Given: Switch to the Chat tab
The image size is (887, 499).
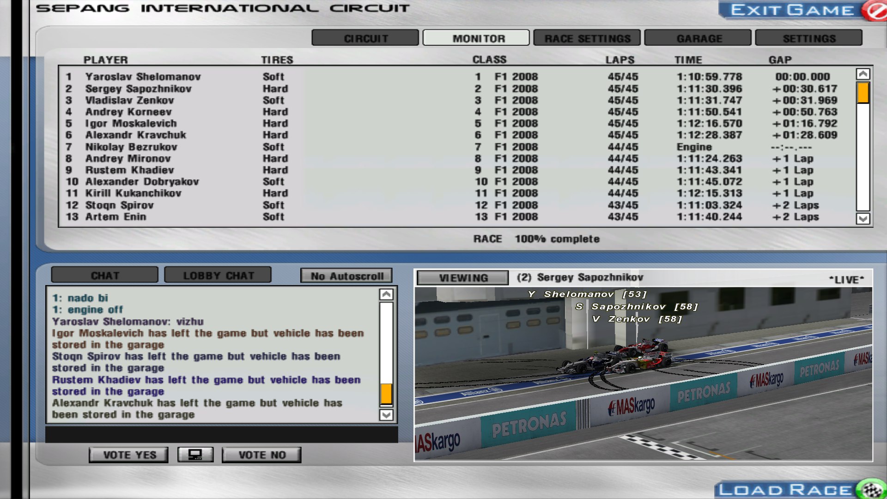Looking at the screenshot, I should [105, 275].
